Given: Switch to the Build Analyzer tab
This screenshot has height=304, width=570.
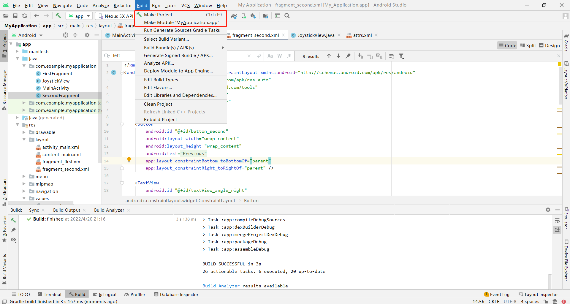Looking at the screenshot, I should [109, 210].
